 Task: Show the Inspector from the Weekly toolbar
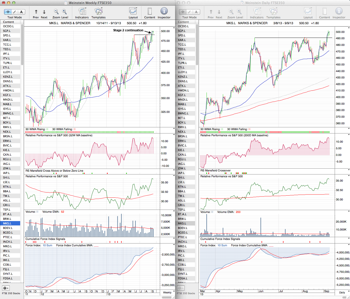[164, 11]
